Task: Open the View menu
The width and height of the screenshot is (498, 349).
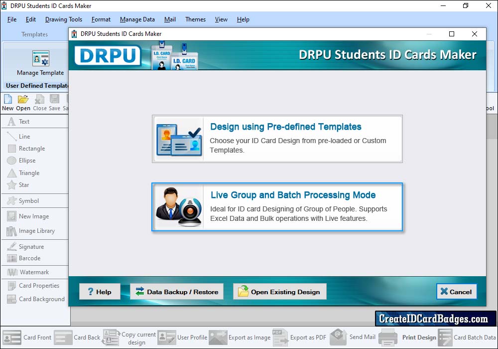Action: (221, 19)
